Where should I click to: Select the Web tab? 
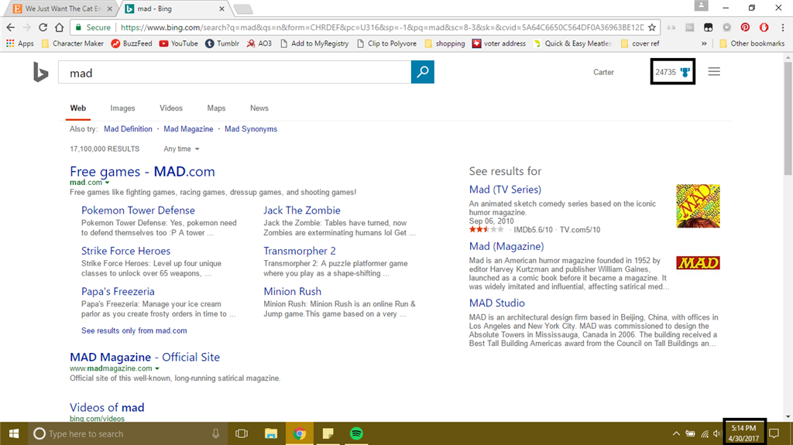coord(78,108)
